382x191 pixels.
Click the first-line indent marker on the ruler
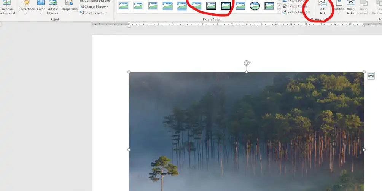point(129,23)
